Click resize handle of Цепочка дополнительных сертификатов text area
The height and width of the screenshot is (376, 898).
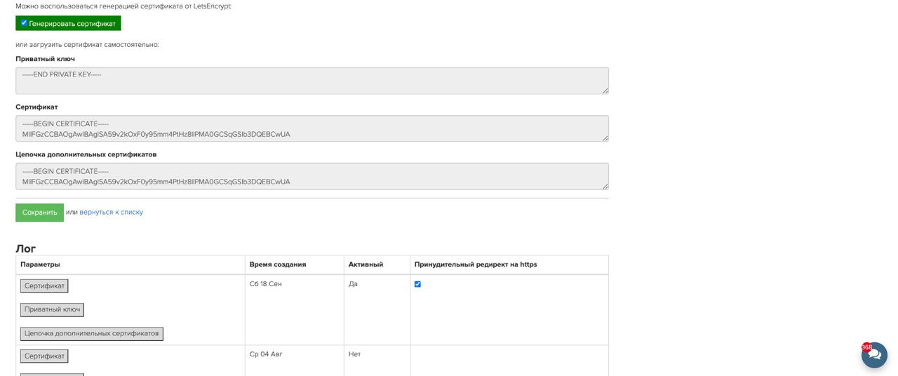point(605,185)
